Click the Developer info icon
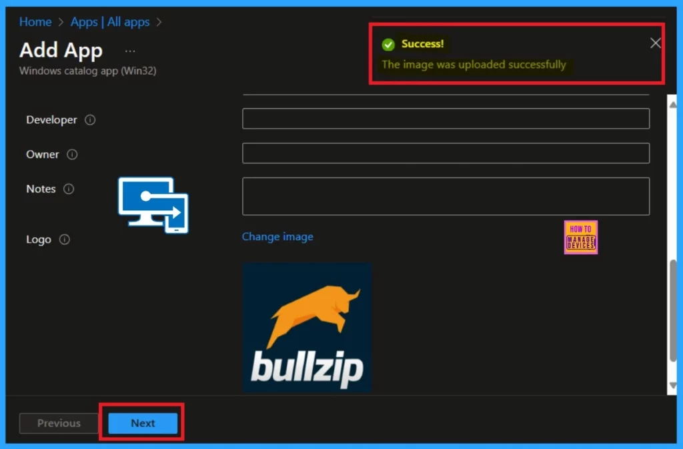Screen dimensions: 683x449 click(x=90, y=120)
